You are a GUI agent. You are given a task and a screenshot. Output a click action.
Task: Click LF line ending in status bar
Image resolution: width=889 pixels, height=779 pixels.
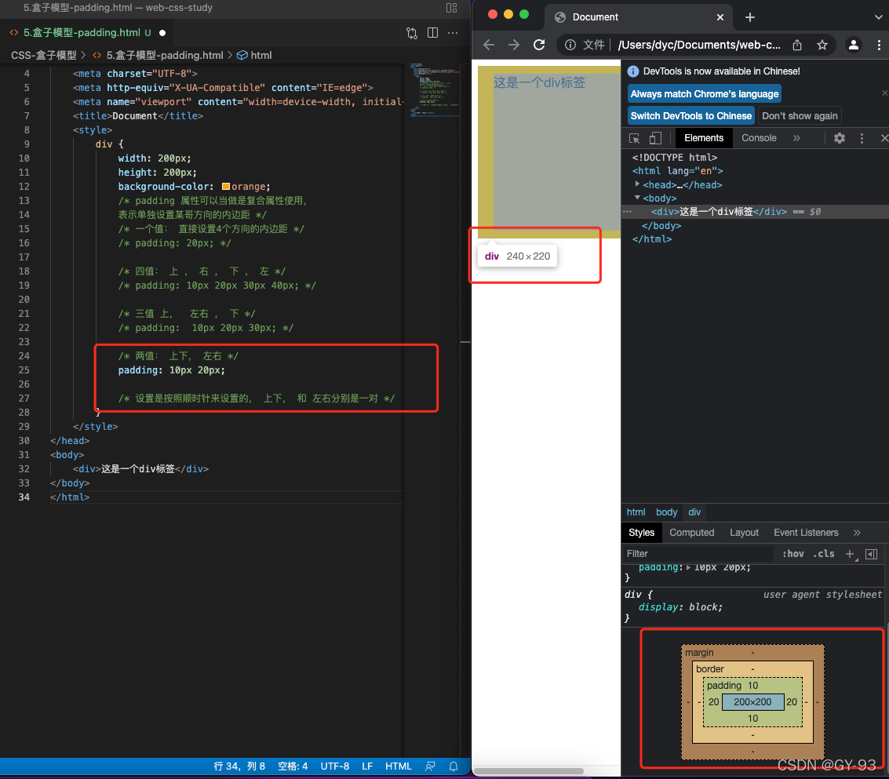367,766
